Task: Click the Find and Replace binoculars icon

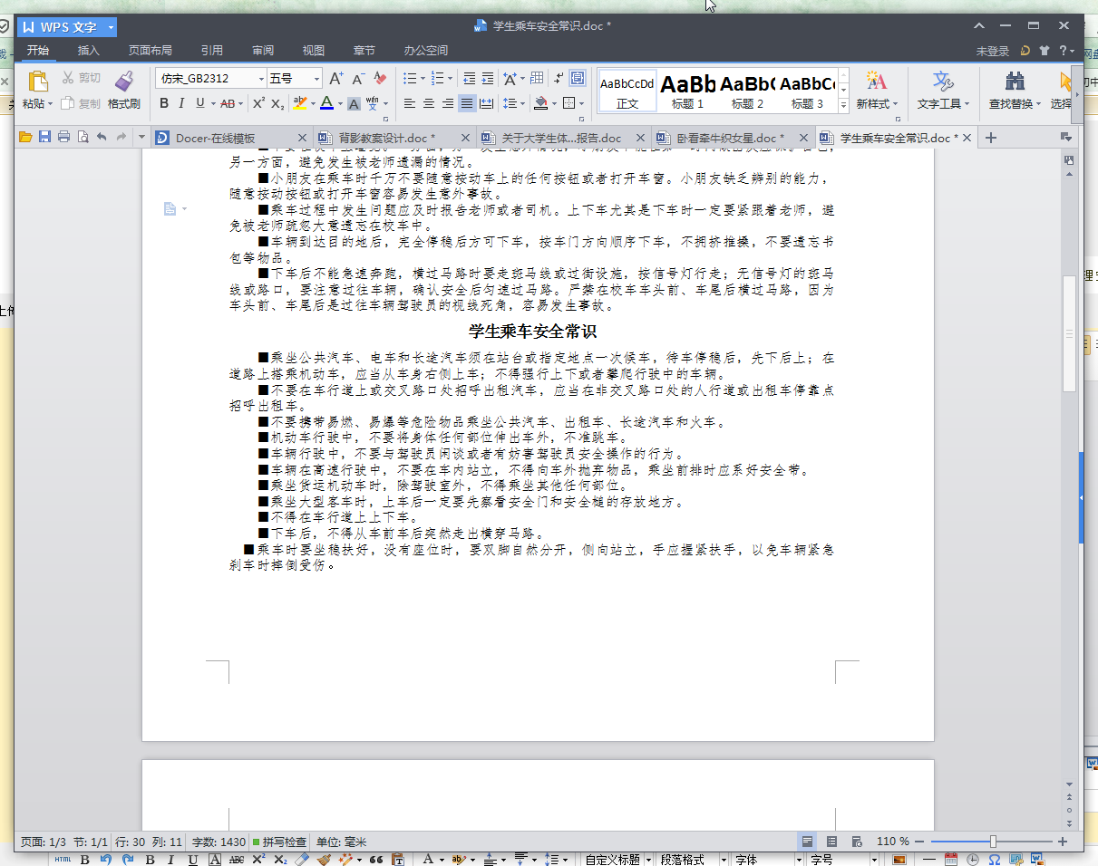Action: tap(1015, 81)
